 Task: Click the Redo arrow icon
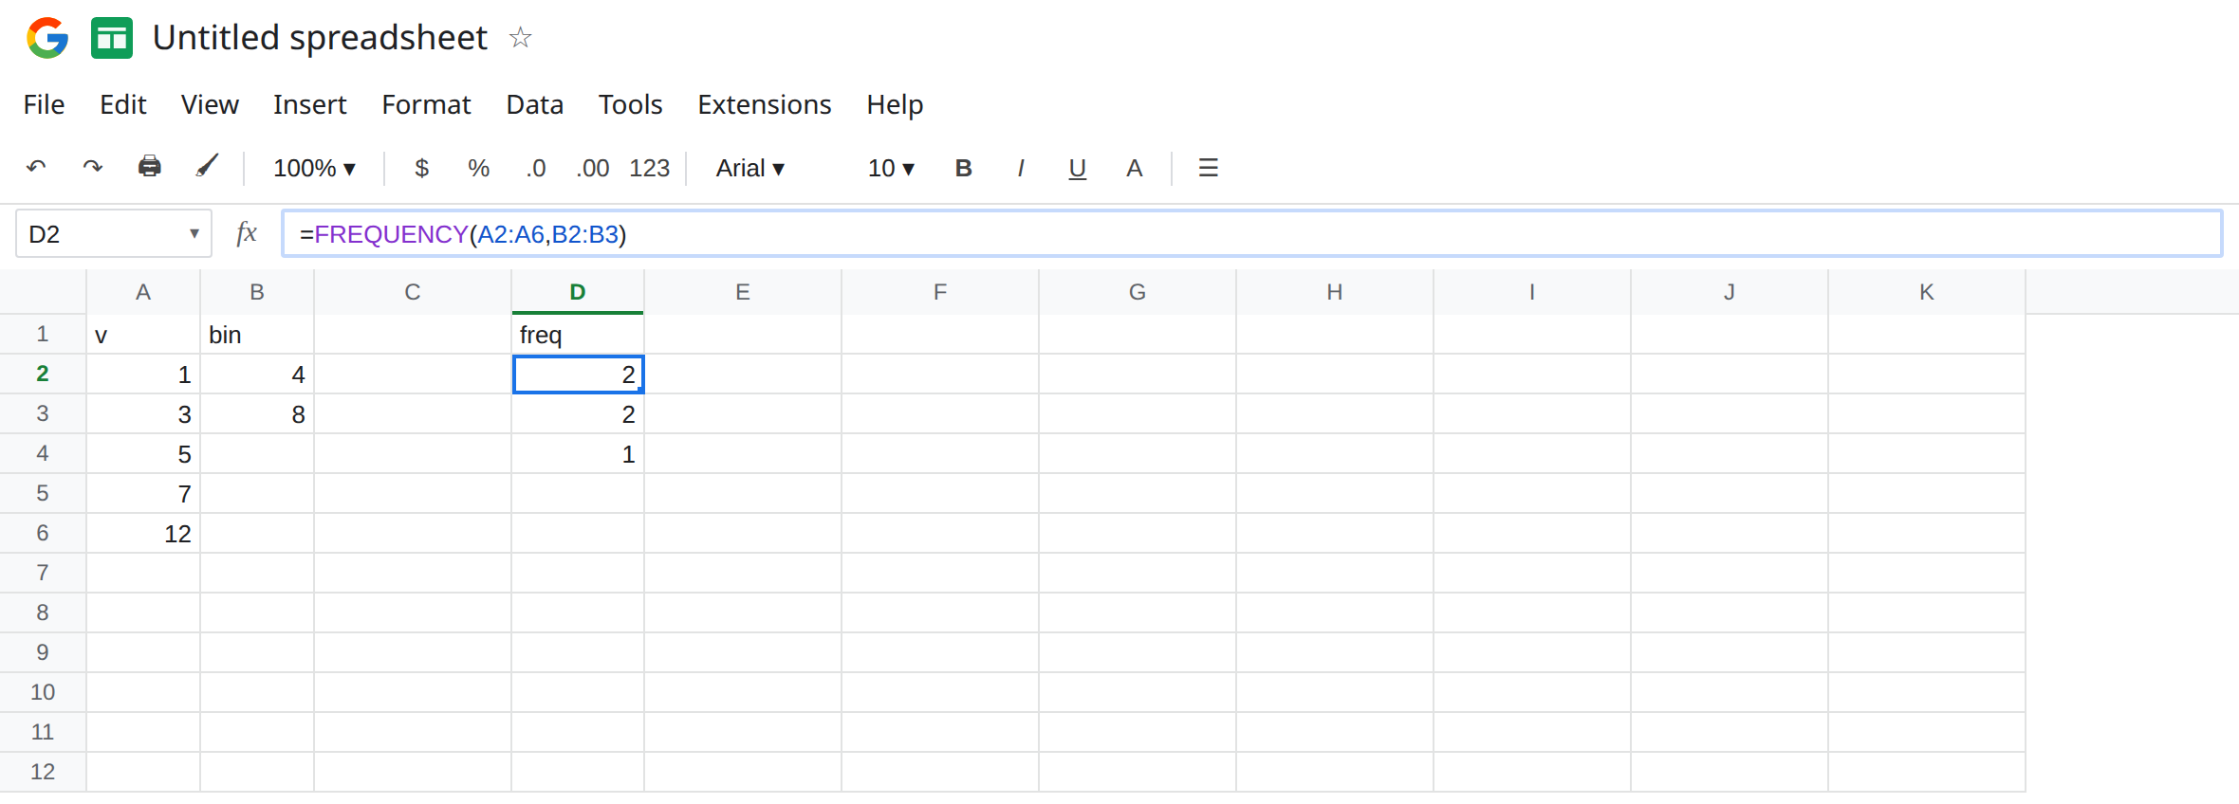(x=92, y=168)
